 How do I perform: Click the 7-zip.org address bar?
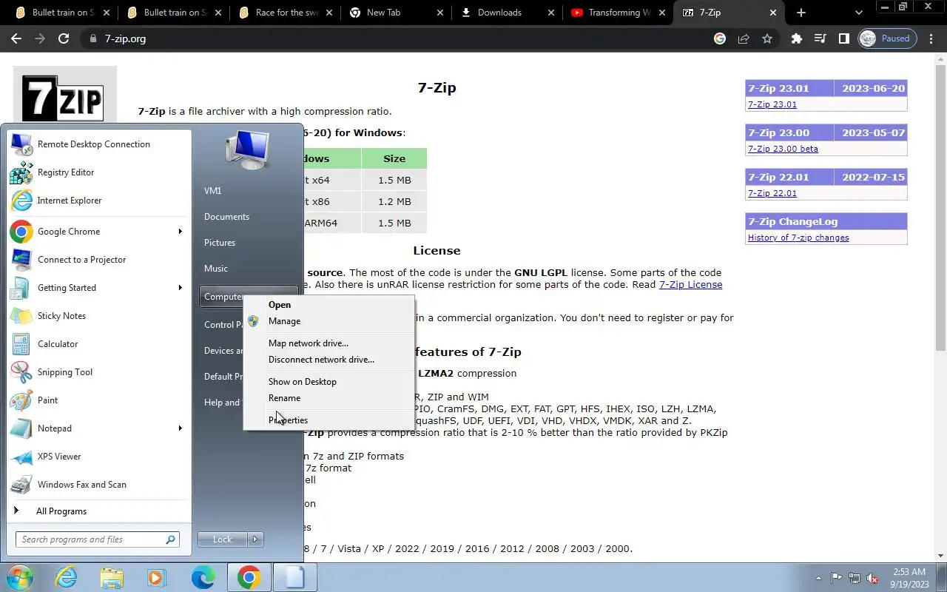(x=400, y=38)
